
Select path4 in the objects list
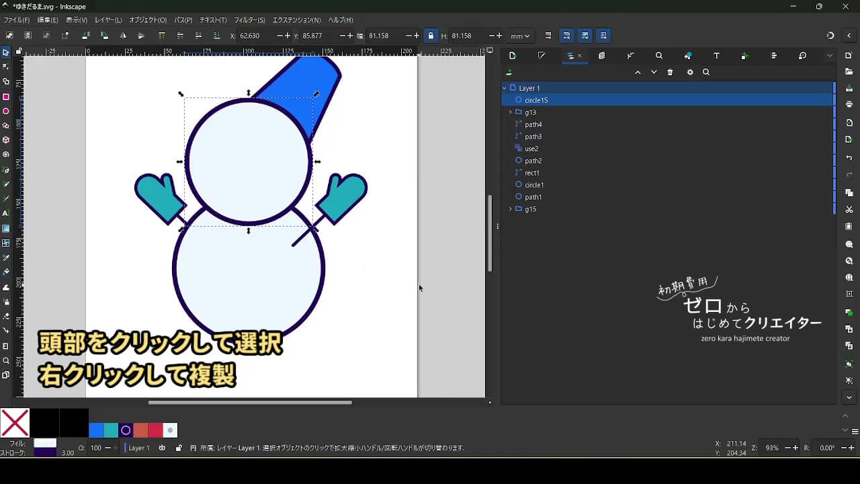click(x=533, y=124)
